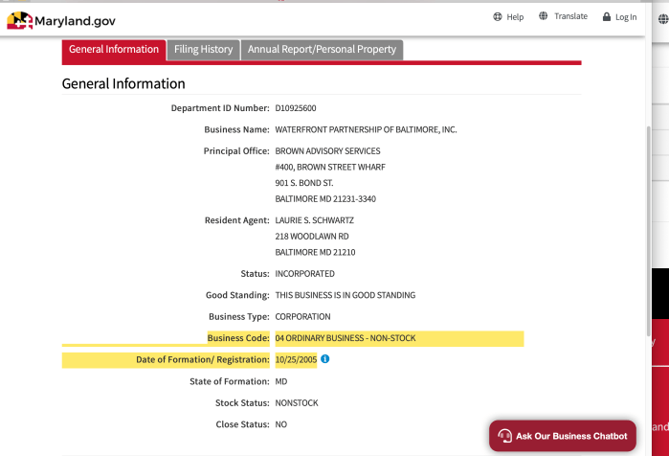Click the headset icon on the chatbot button
This screenshot has height=456, width=669.
(504, 436)
